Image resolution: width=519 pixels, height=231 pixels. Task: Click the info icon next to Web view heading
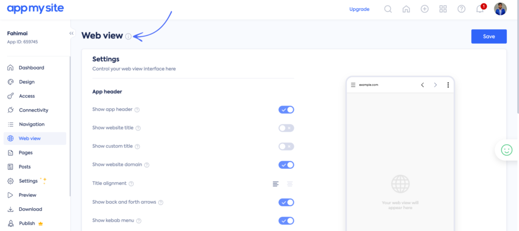[x=128, y=36]
